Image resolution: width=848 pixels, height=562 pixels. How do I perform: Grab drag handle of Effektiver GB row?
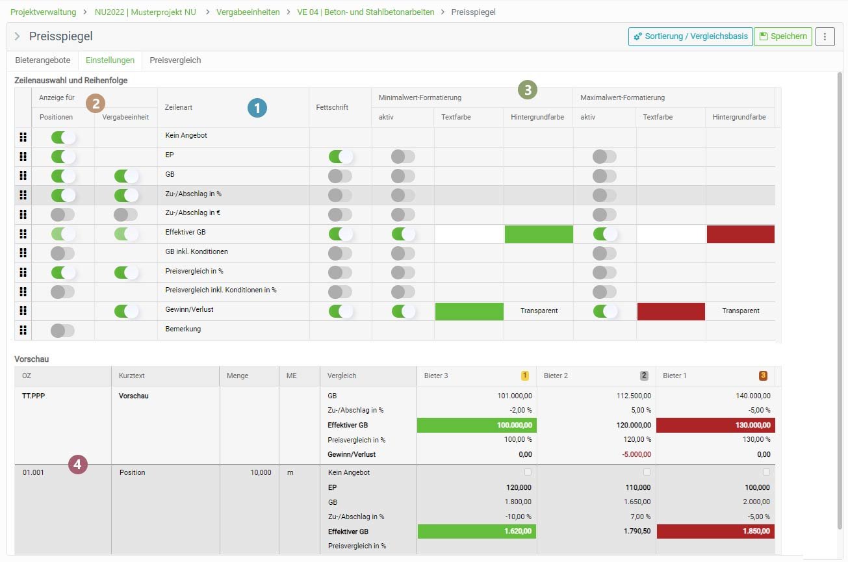click(x=23, y=234)
